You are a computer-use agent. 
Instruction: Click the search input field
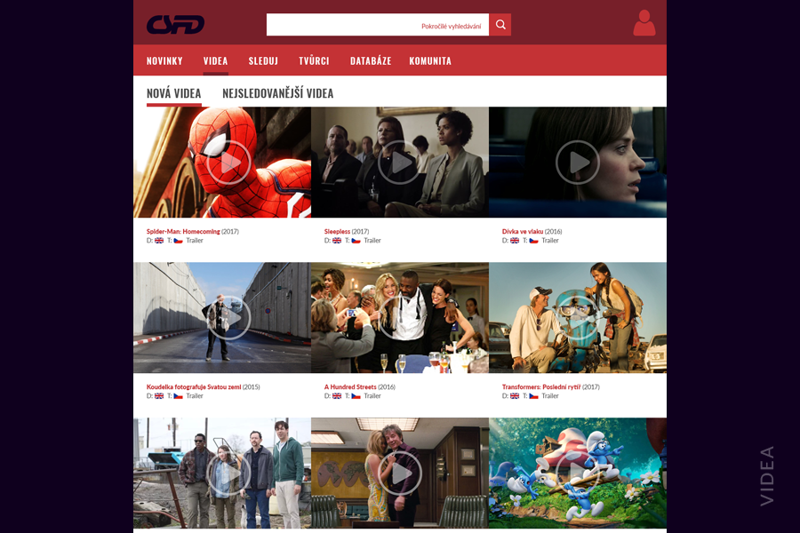[x=342, y=25]
